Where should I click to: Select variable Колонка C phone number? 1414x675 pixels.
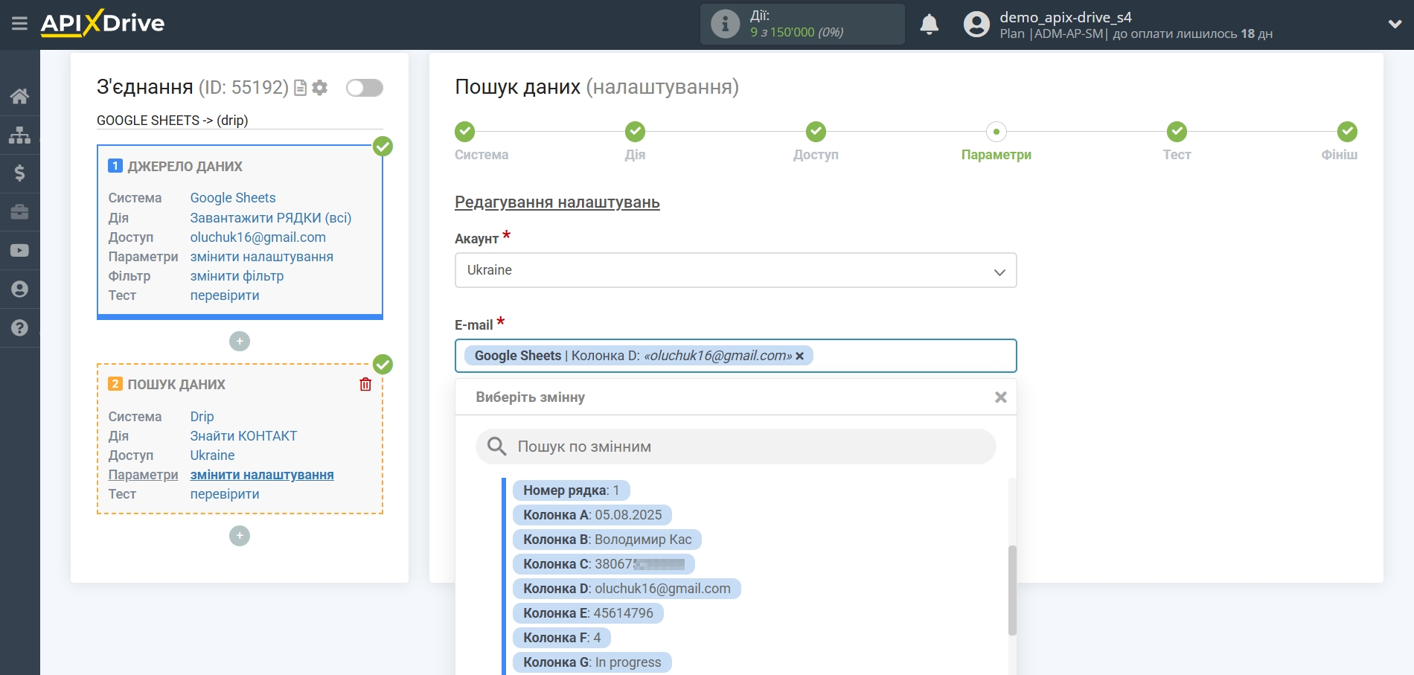[604, 564]
